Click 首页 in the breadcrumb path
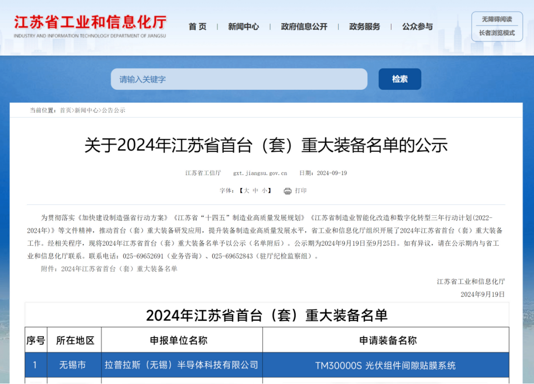 point(65,110)
